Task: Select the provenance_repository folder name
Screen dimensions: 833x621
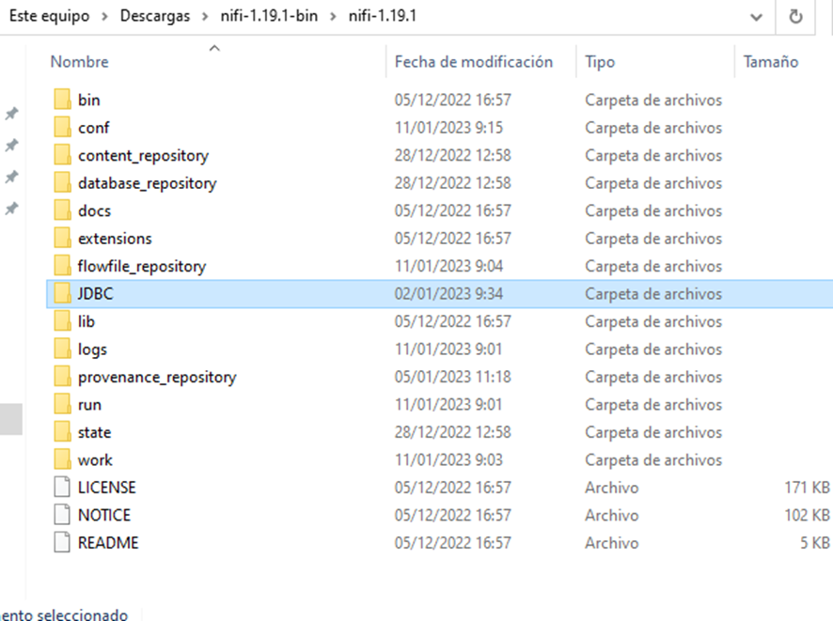Action: click(x=157, y=377)
